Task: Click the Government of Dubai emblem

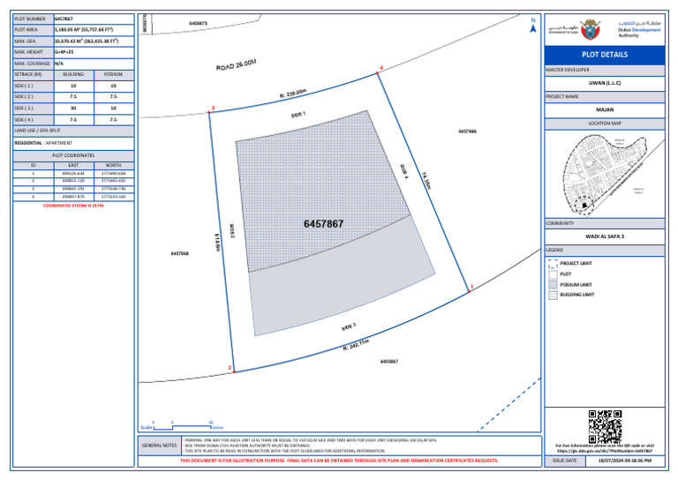Action: pyautogui.click(x=590, y=30)
